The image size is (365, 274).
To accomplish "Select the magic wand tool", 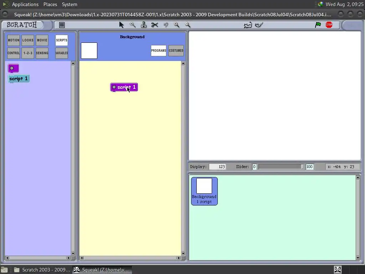I will [133, 25].
